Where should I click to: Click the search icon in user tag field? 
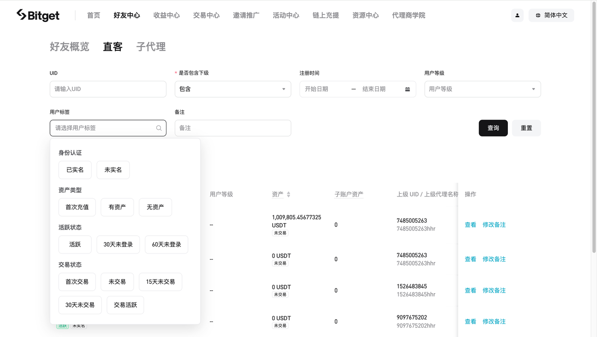point(159,128)
